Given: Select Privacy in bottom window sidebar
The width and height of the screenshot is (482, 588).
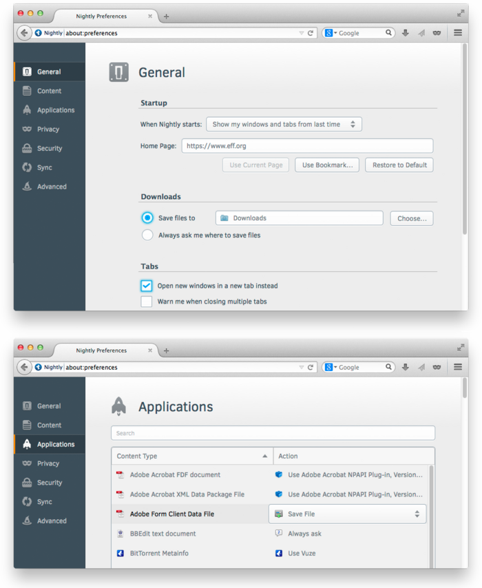Looking at the screenshot, I should coord(49,463).
